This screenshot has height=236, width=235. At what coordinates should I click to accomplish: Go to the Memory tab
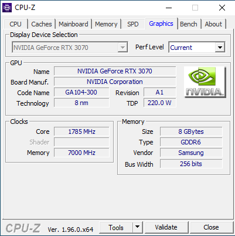(106, 24)
